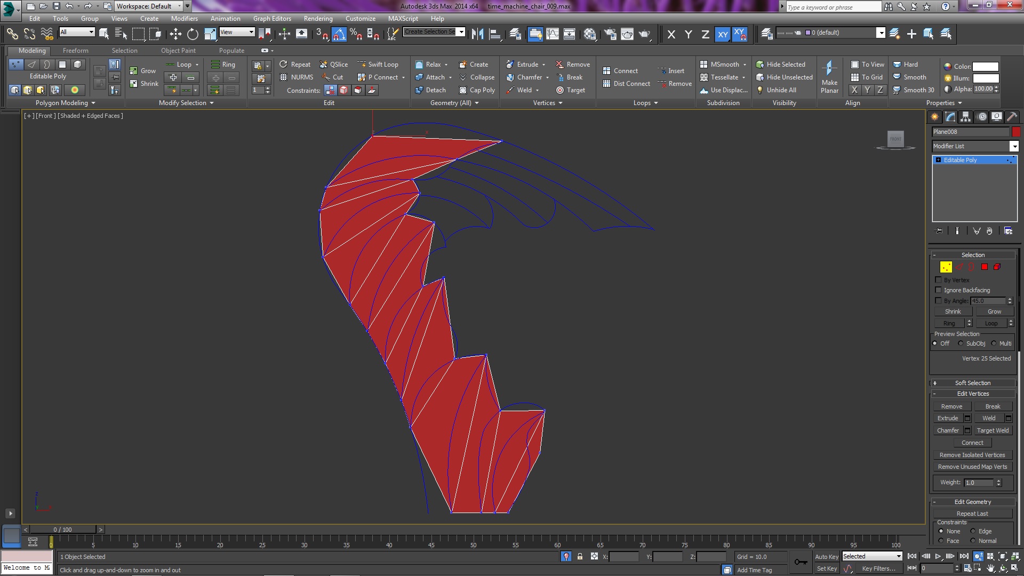
Task: Switch to the Freeform ribbon tab
Action: pos(75,51)
